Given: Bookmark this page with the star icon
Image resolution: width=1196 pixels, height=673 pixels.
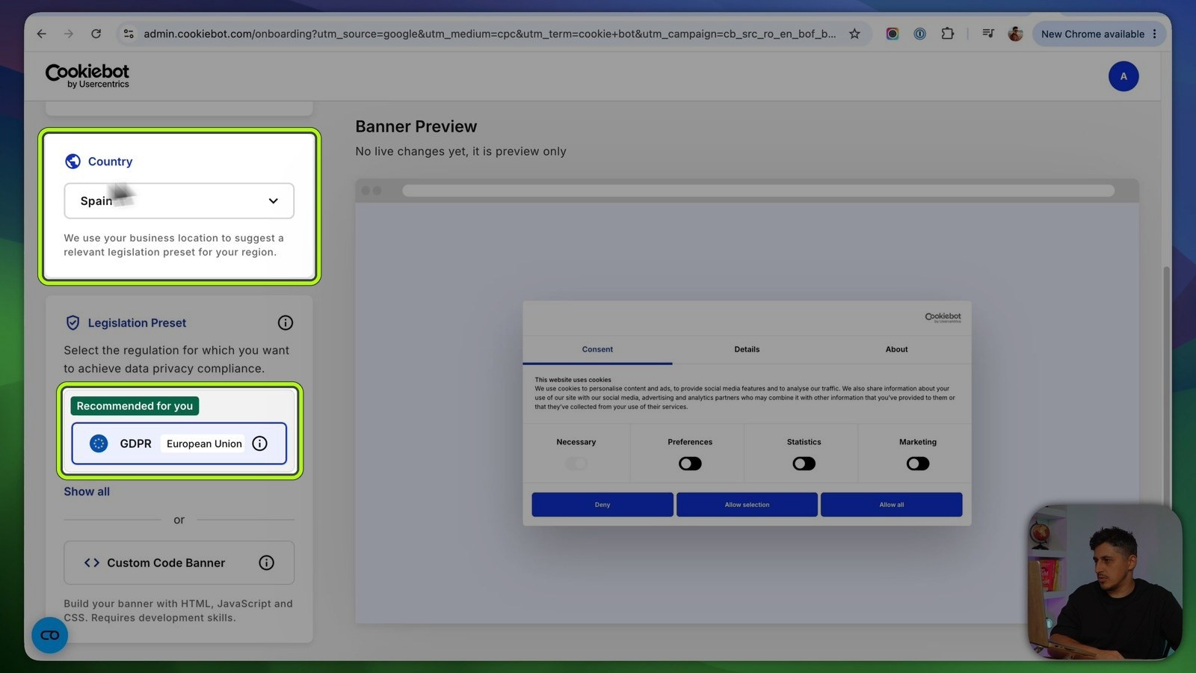Looking at the screenshot, I should (854, 34).
